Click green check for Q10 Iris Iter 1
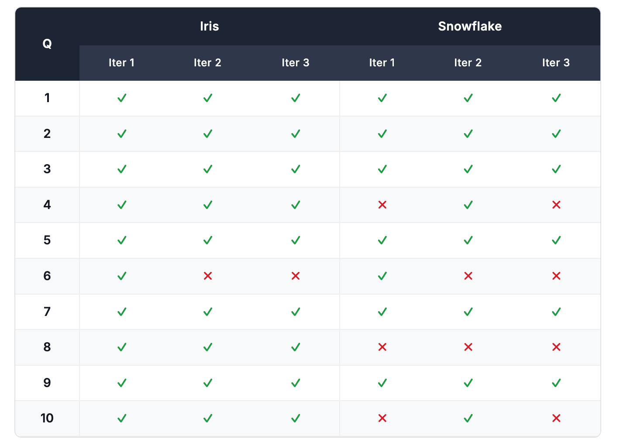The image size is (620, 446). pyautogui.click(x=122, y=418)
